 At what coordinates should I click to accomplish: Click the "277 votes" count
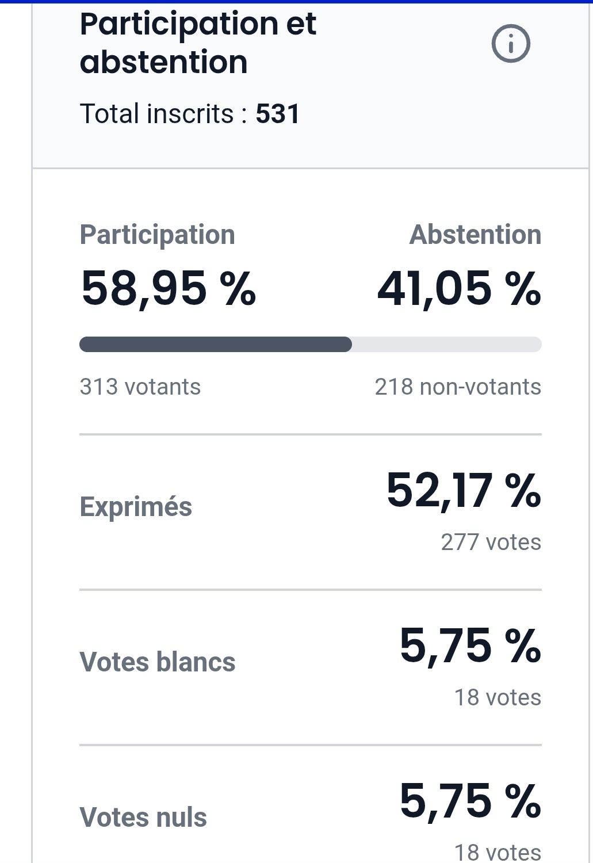pos(491,542)
